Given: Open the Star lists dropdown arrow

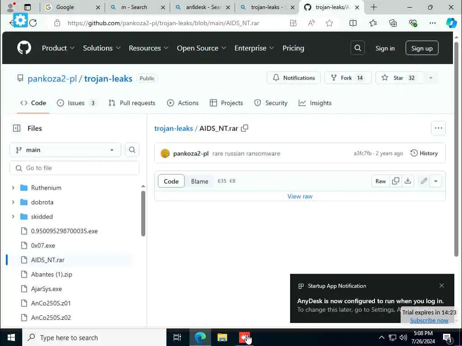Looking at the screenshot, I should (x=431, y=77).
